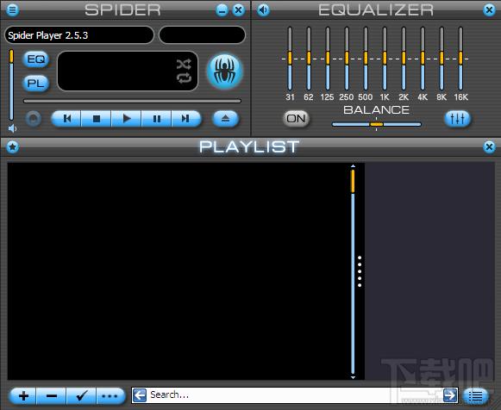501x410 pixels.
Task: Adjust the vertical volume slider
Action: click(11, 84)
